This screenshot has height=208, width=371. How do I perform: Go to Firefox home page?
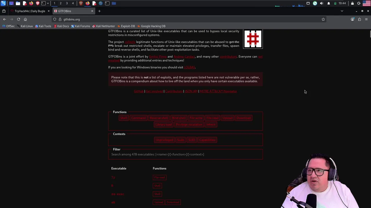(26, 19)
